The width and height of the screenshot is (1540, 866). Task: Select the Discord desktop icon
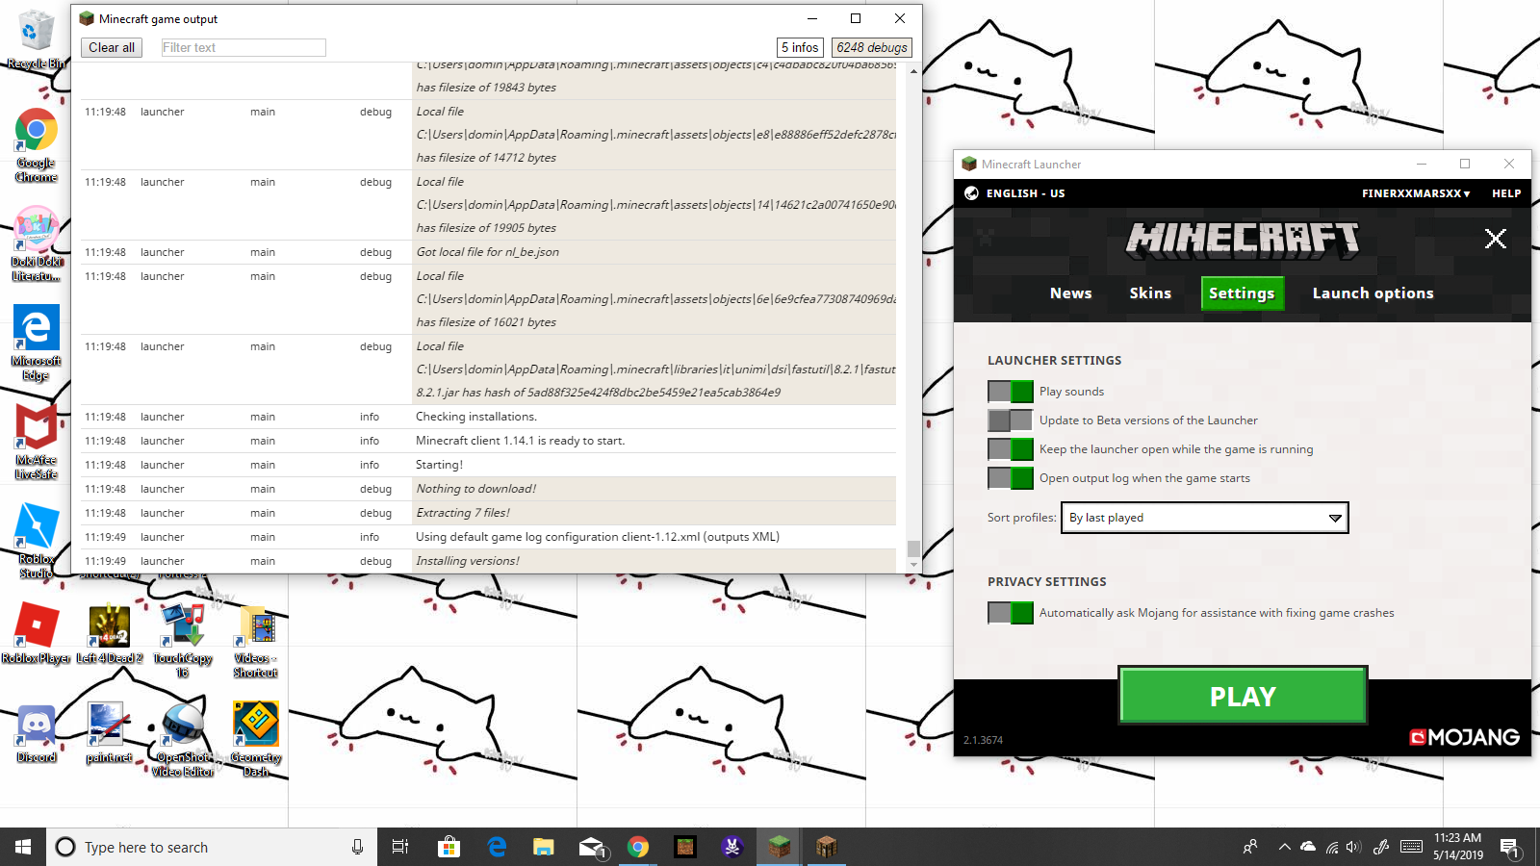[36, 732]
